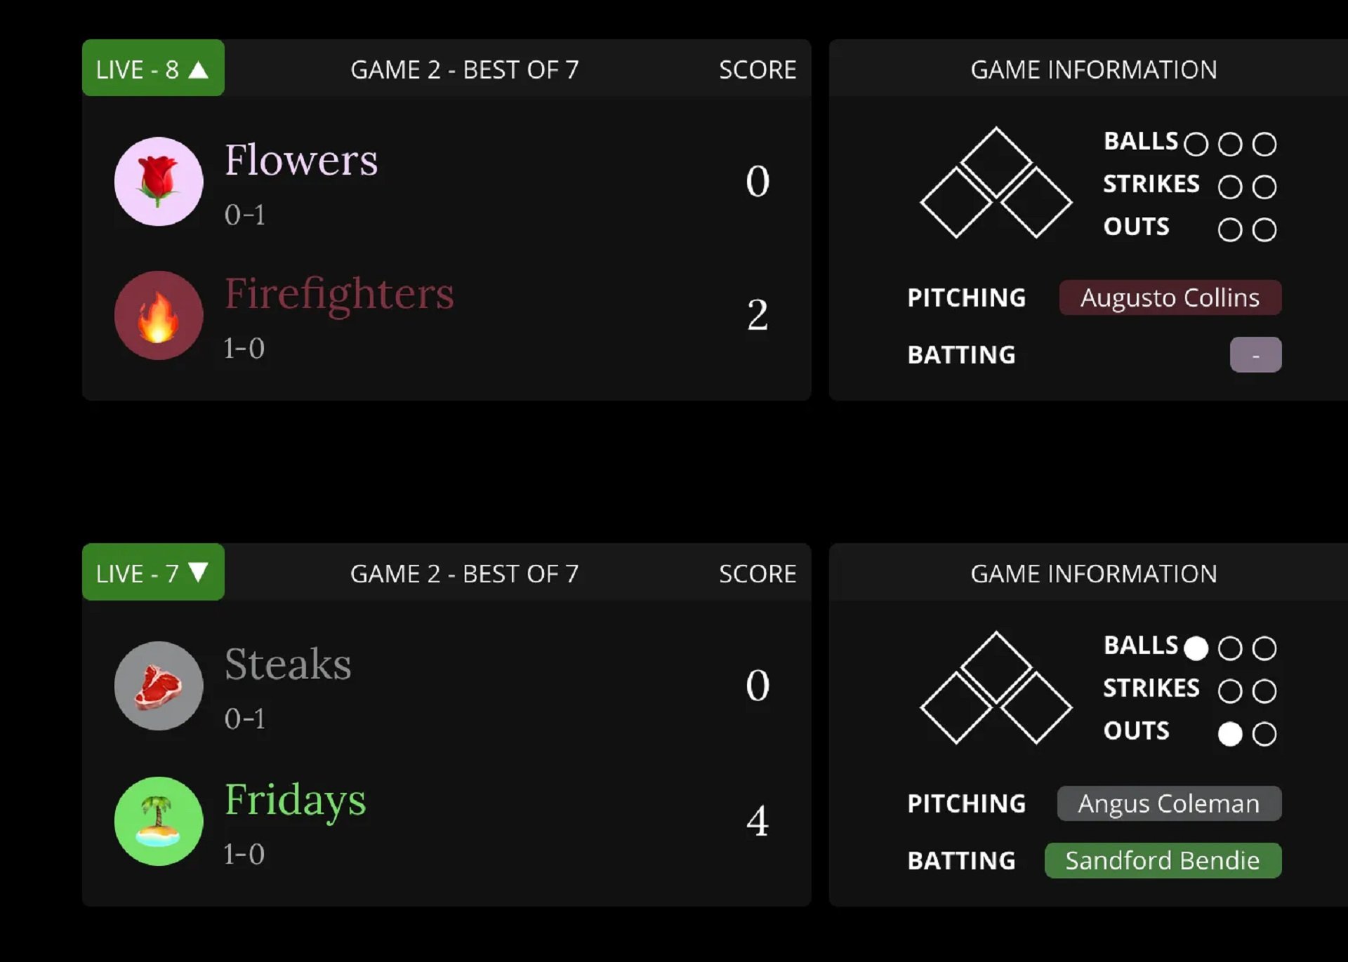Click the up triangle in LIVE - 8 badge
This screenshot has width=1348, height=962.
(x=199, y=69)
